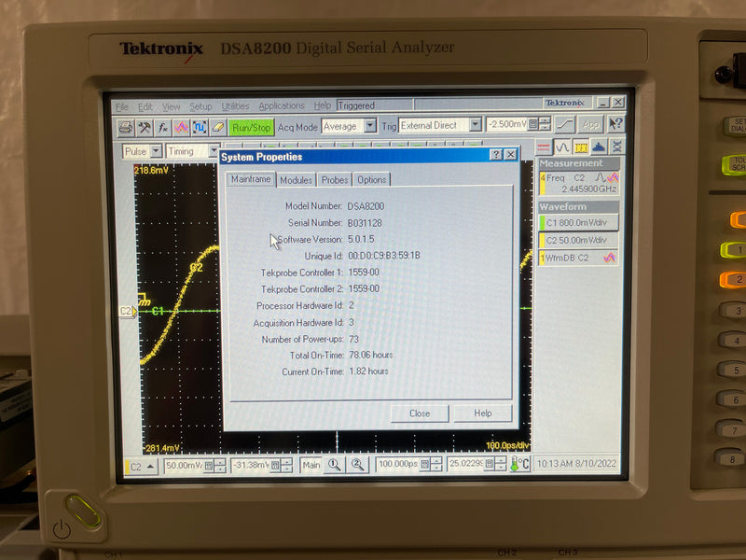Click the What's This help pointer icon
The width and height of the screenshot is (746, 560).
pyautogui.click(x=615, y=124)
